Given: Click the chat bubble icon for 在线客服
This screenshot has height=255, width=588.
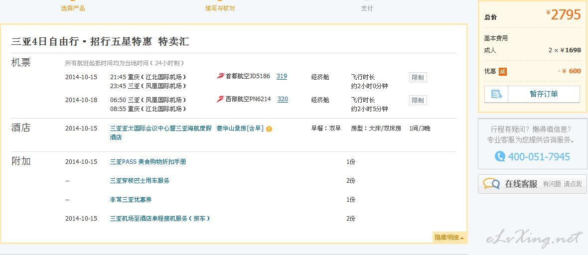Looking at the screenshot, I should click(491, 184).
